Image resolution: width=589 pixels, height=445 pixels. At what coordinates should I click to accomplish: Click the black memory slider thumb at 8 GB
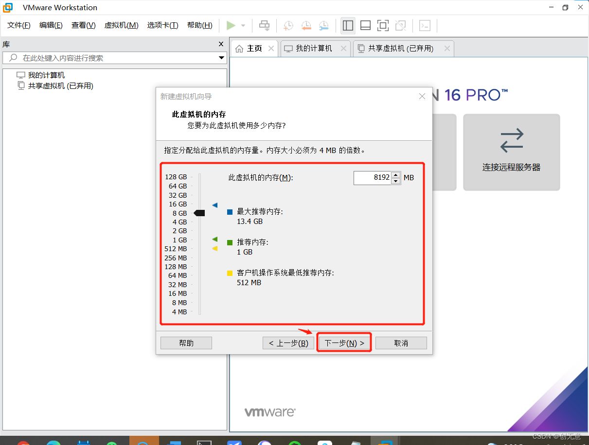pyautogui.click(x=199, y=213)
